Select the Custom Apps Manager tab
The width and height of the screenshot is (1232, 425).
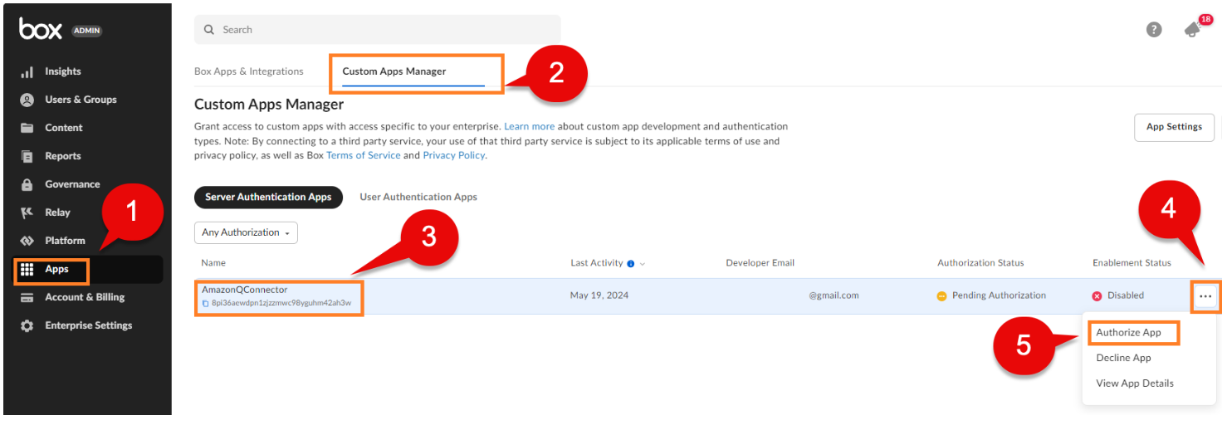coord(394,71)
